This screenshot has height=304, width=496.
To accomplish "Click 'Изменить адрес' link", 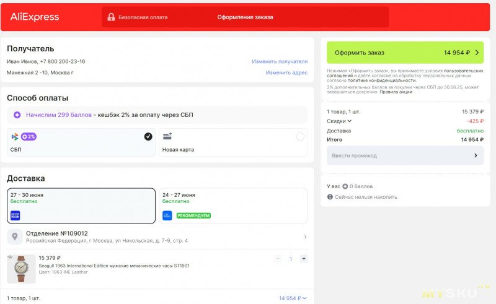I will pos(286,72).
